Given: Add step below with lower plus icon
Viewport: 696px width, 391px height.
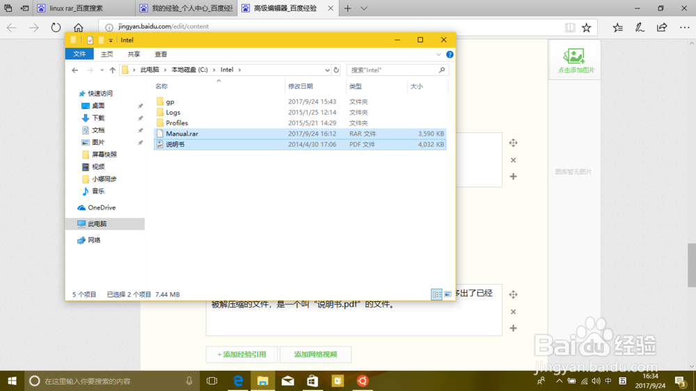Looking at the screenshot, I should coord(513,328).
